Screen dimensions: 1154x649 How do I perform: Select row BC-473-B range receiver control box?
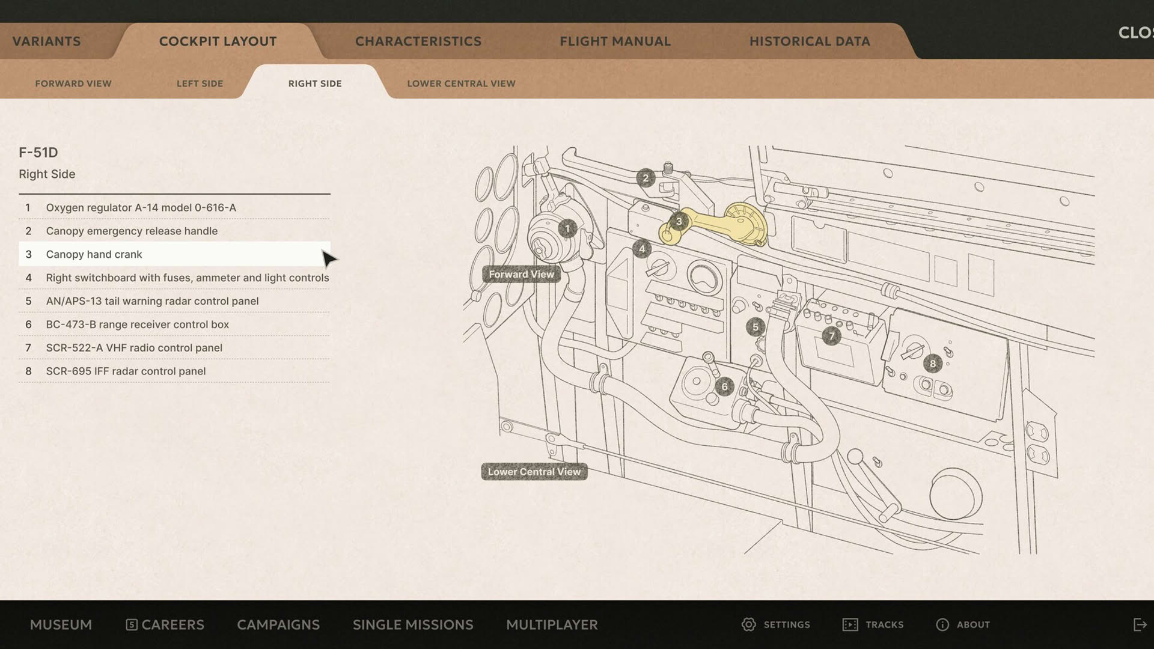coord(174,324)
